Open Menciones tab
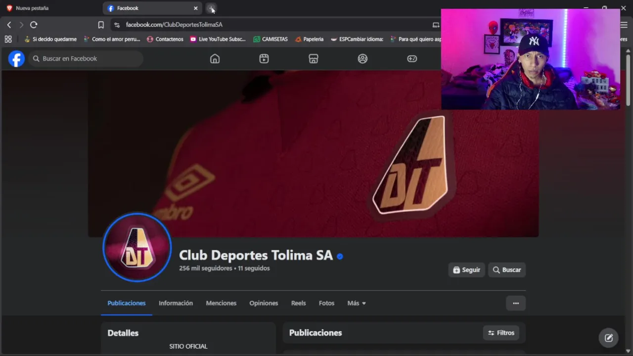This screenshot has height=356, width=633. coord(221,303)
